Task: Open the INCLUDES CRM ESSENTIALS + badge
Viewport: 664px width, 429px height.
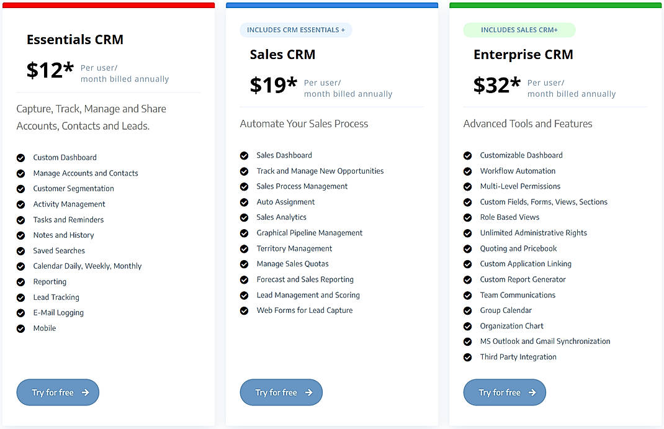Action: click(296, 30)
